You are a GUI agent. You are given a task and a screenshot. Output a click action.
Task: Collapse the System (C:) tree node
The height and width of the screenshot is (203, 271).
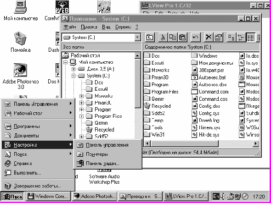(73, 76)
